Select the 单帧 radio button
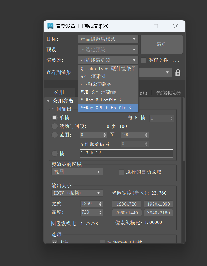The image size is (207, 266). [54, 117]
